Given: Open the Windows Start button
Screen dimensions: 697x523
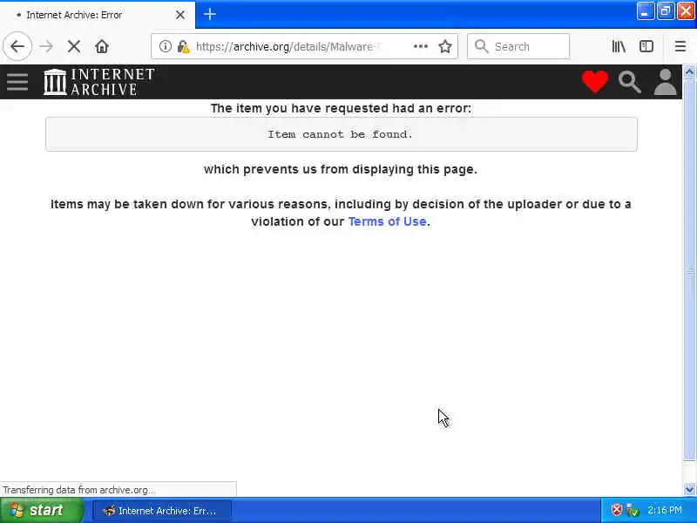Looking at the screenshot, I should click(42, 510).
